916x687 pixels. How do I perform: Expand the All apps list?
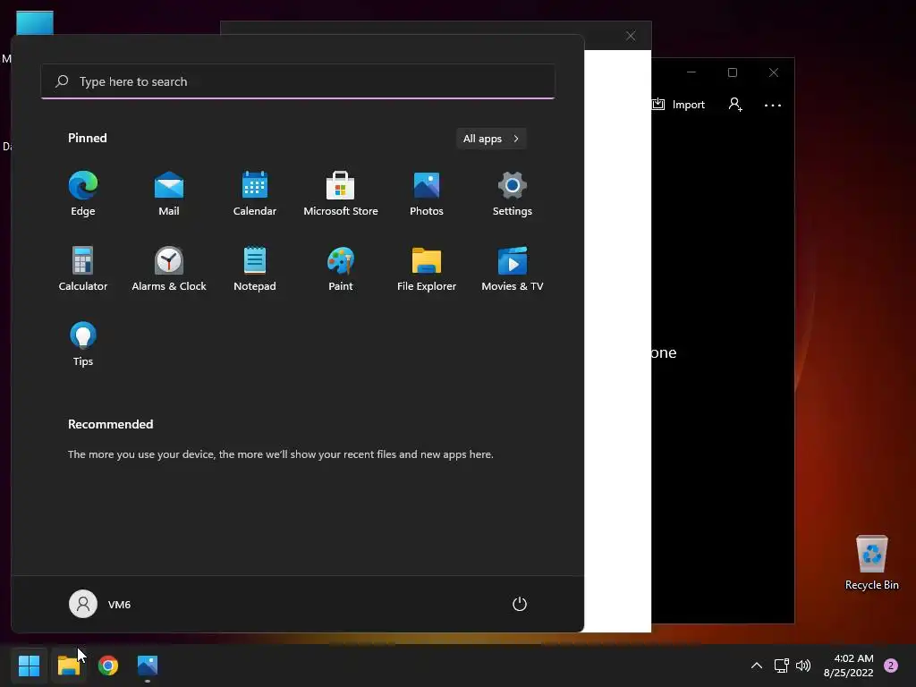(491, 139)
